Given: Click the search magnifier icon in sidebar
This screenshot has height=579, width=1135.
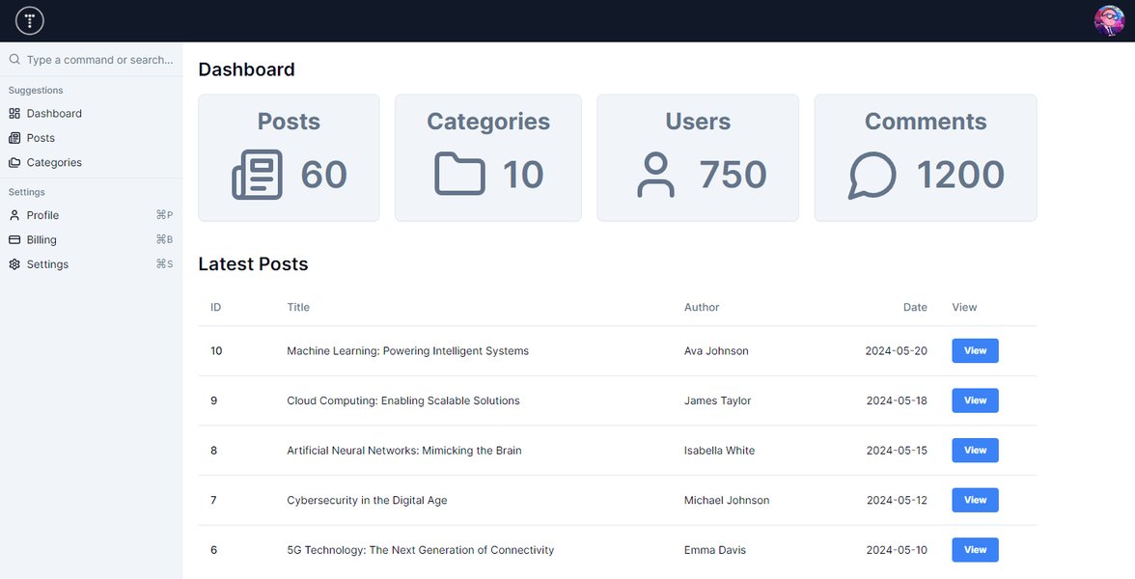Looking at the screenshot, I should coord(14,60).
